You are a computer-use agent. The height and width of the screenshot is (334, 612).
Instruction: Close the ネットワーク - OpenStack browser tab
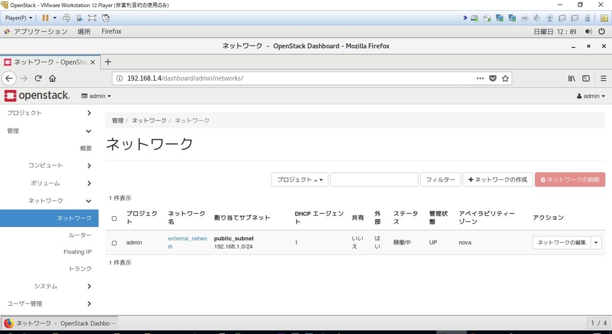click(x=93, y=62)
